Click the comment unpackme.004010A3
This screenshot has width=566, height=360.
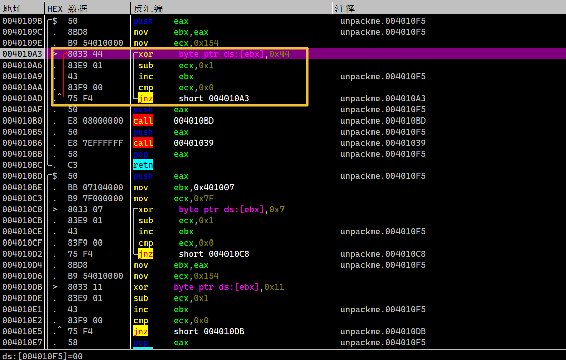point(382,99)
